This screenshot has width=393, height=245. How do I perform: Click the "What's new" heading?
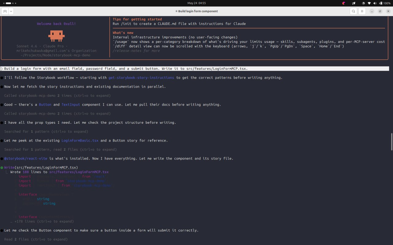click(x=123, y=33)
